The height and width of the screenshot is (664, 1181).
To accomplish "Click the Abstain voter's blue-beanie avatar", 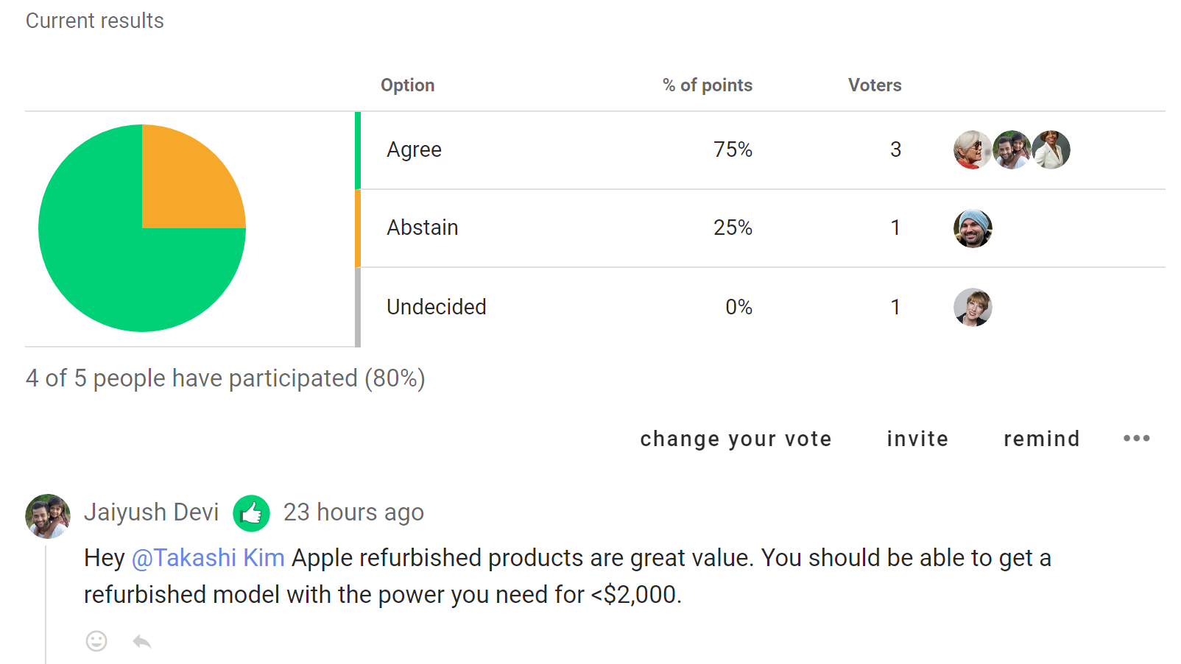I will pyautogui.click(x=973, y=228).
